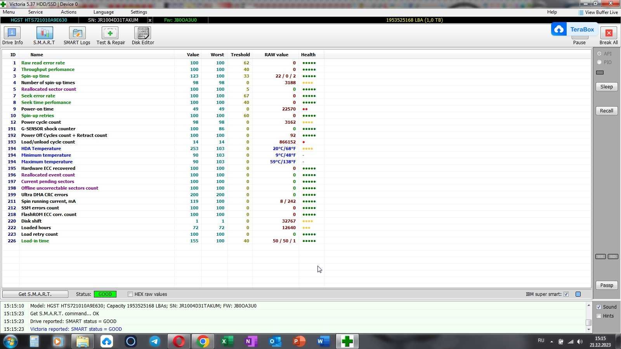Click the Passp button
The image size is (621, 349).
coord(607,285)
